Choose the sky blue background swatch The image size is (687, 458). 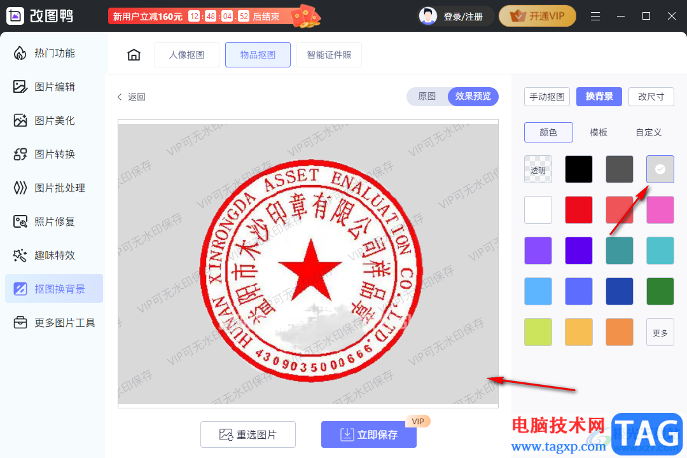coord(538,291)
